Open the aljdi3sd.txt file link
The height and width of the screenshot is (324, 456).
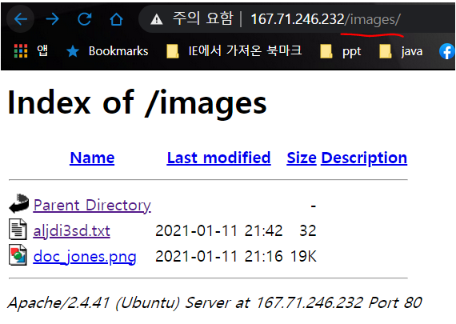(x=71, y=231)
